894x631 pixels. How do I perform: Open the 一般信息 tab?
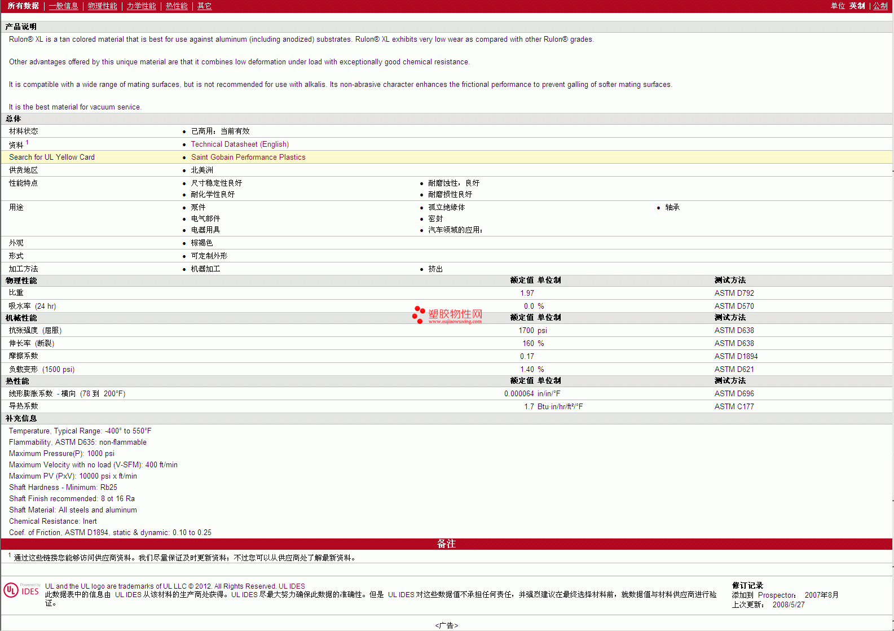pos(63,6)
